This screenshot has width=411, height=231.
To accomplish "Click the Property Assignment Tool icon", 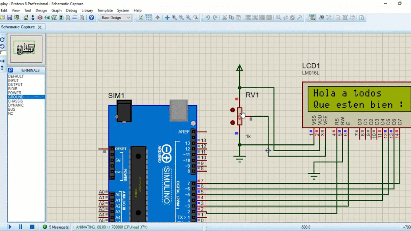I will pyautogui.click(x=329, y=18).
